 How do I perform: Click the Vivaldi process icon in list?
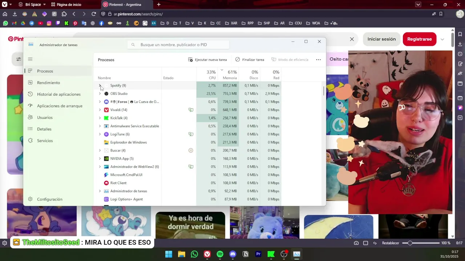pyautogui.click(x=106, y=110)
